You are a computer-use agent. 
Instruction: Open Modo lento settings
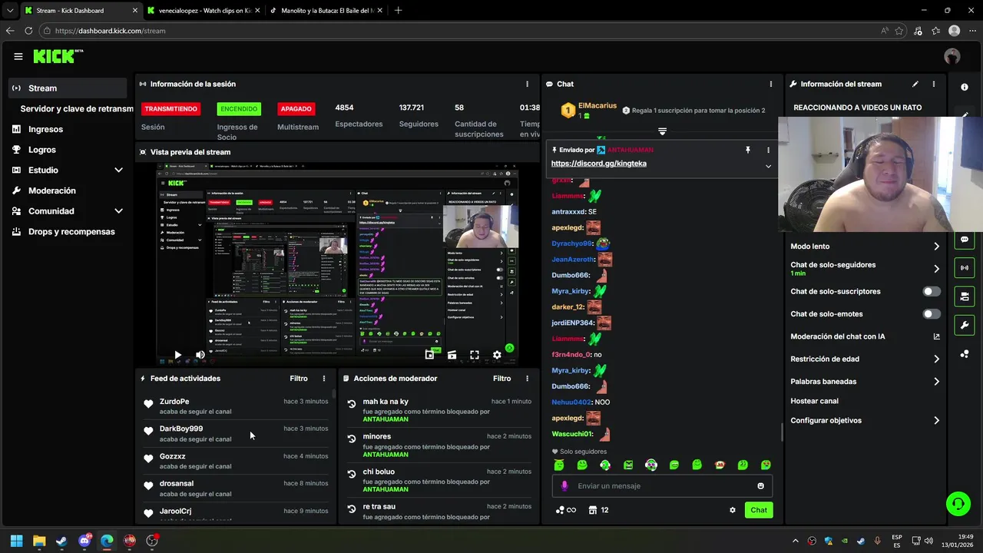pyautogui.click(x=866, y=247)
